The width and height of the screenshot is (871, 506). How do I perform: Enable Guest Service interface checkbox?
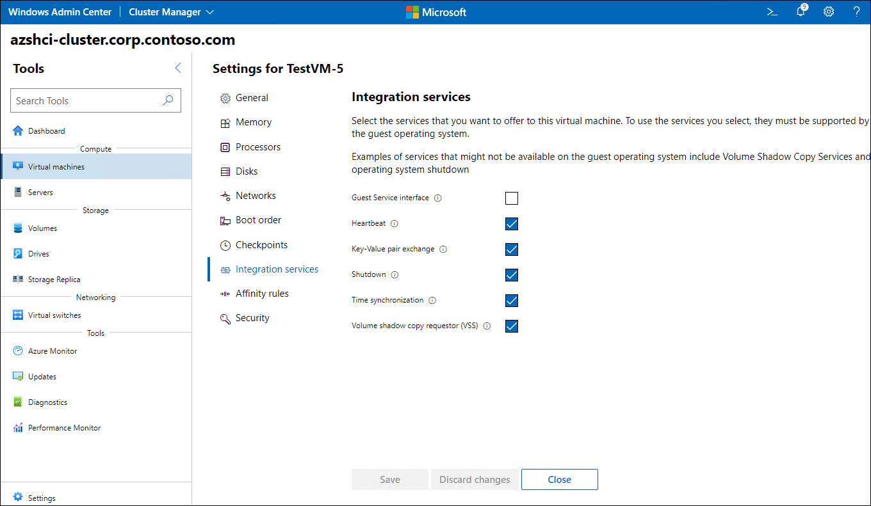point(511,198)
